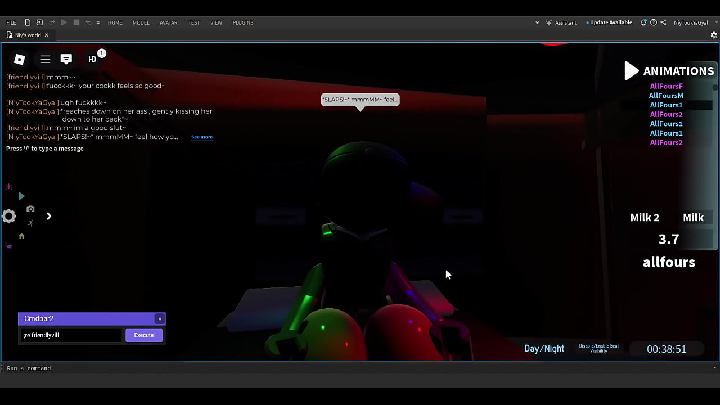Image resolution: width=720 pixels, height=405 pixels.
Task: Open the MODEL menu tab
Action: [141, 22]
